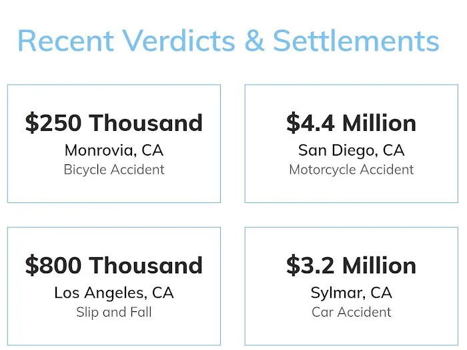Click the Los Angeles, CA location text
Screen dimensions: 467x350
click(114, 293)
